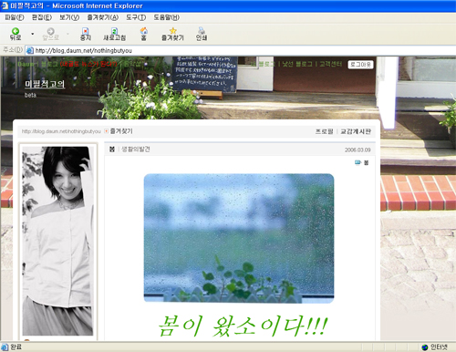Click the Forward (앞으로) toolbar icon
This screenshot has height=352, width=456.
pos(50,31)
